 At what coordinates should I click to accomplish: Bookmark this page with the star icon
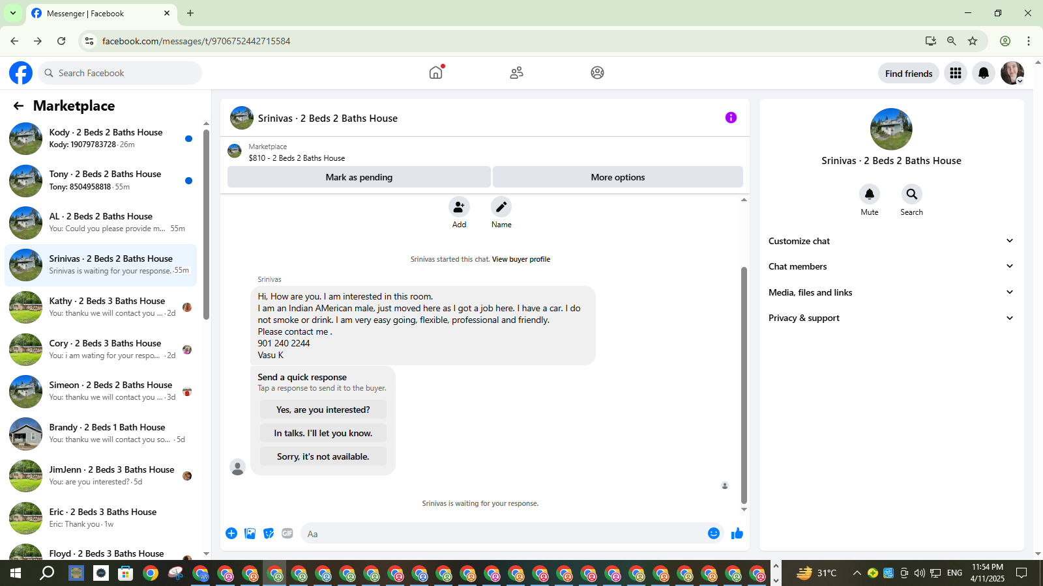click(973, 41)
